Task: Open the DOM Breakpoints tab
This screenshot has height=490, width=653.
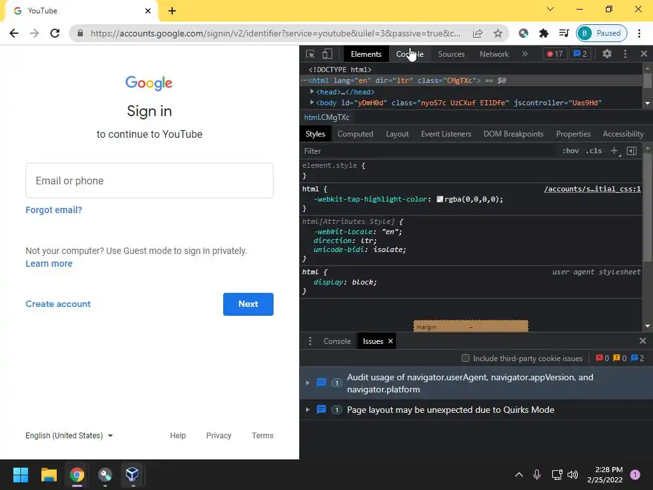Action: point(513,134)
